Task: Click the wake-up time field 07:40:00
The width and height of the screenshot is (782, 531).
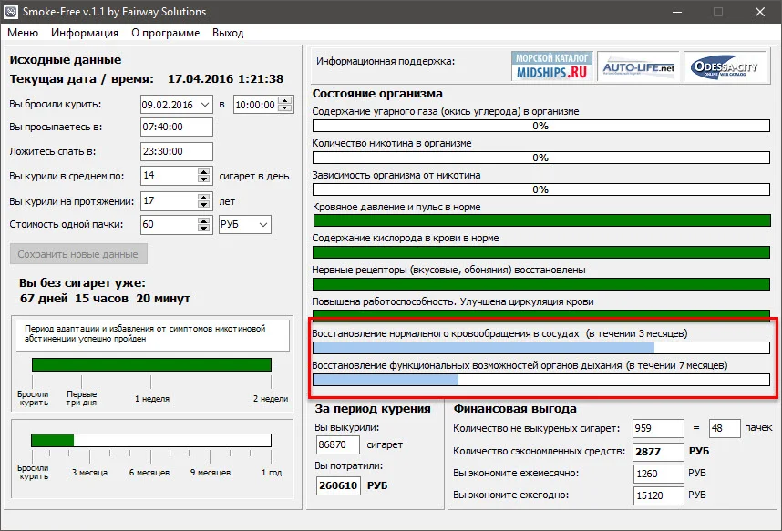Action: coord(176,128)
